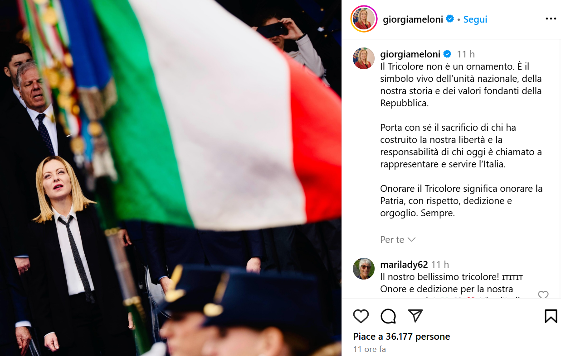This screenshot has height=356, width=561.
Task: Like the post with heart icon
Action: tap(361, 316)
